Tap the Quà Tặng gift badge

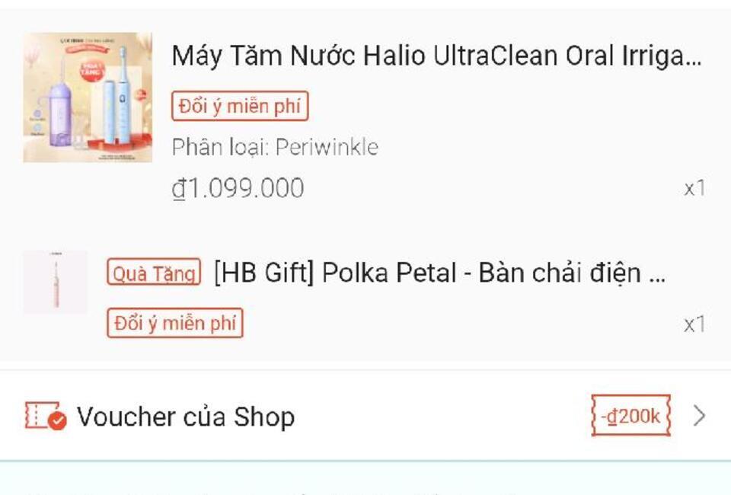[154, 272]
